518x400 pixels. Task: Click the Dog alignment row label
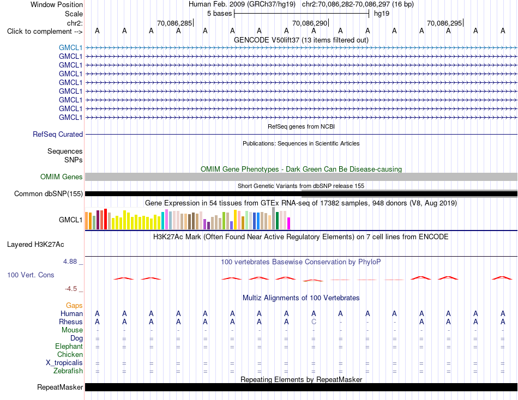coord(76,338)
